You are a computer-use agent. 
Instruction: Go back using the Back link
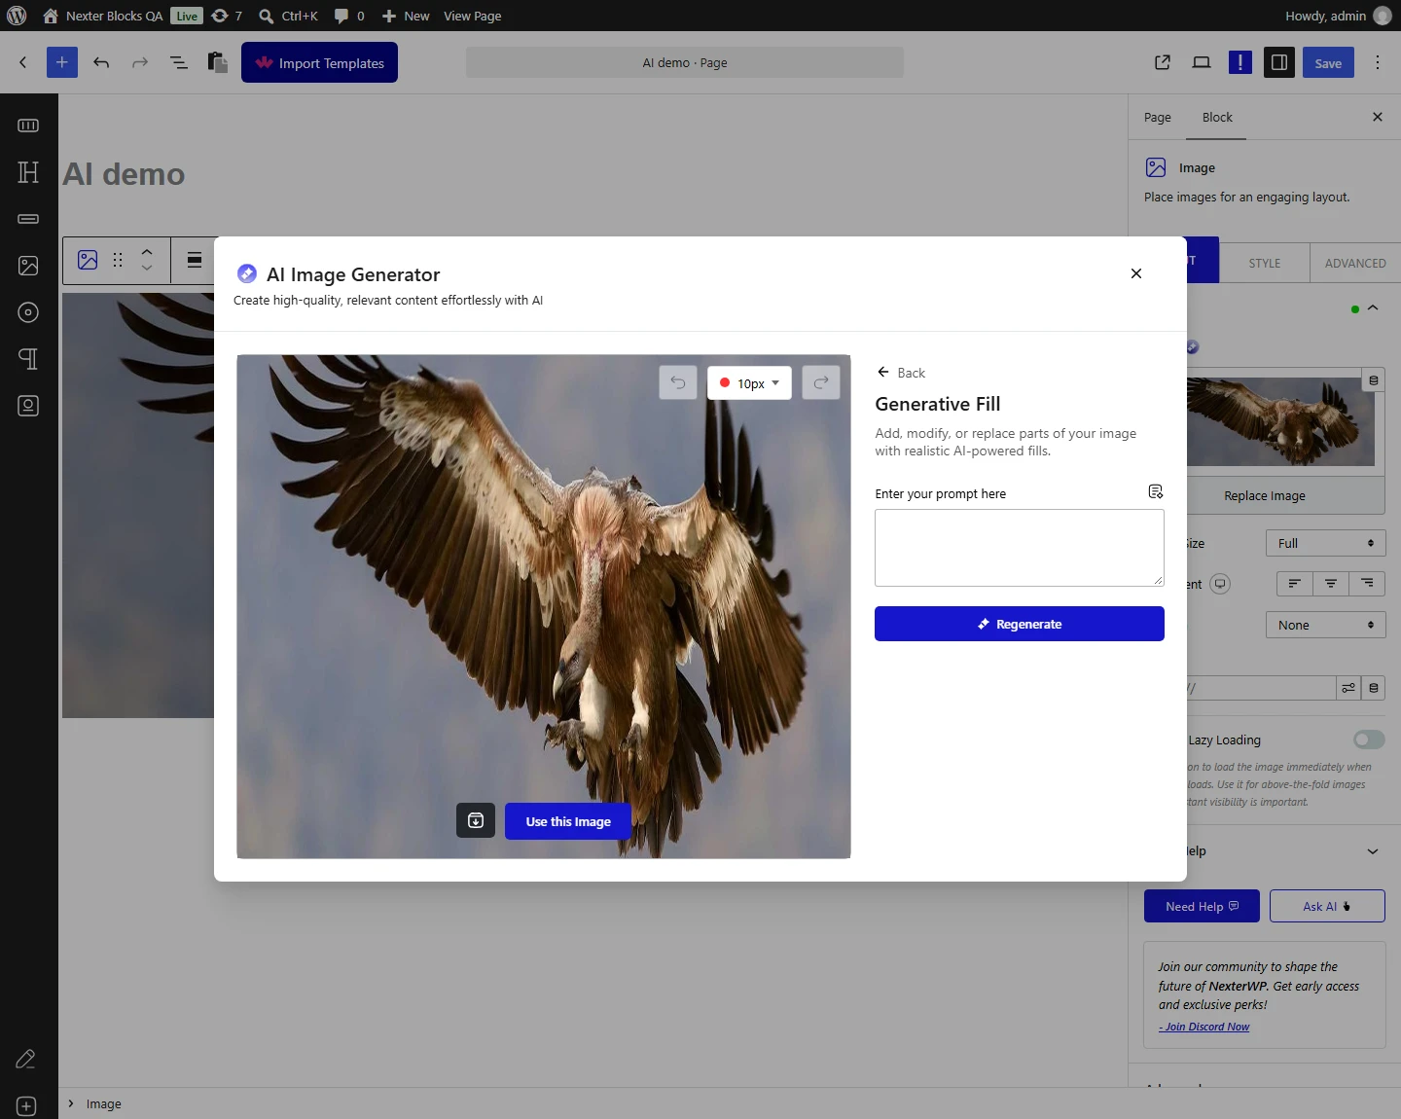pos(901,373)
